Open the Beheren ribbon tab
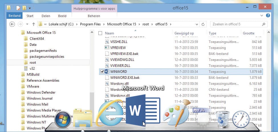The height and width of the screenshot is (132, 278). [94, 16]
